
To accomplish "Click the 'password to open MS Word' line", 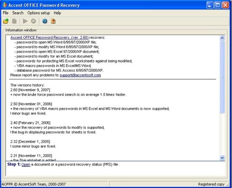I will (x=55, y=42).
